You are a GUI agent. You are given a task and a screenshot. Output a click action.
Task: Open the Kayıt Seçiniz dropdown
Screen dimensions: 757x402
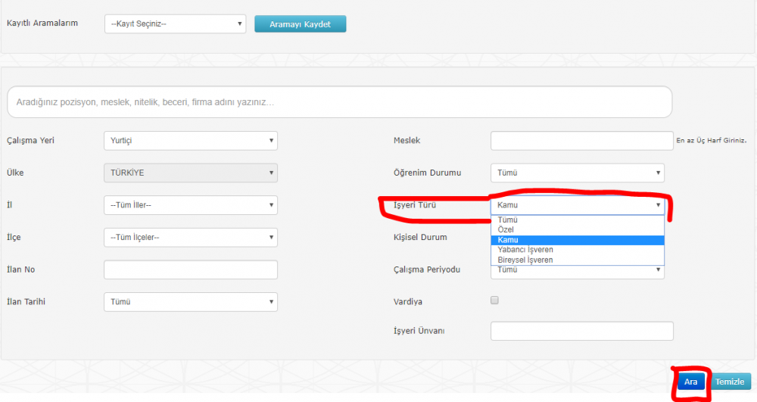pos(175,24)
